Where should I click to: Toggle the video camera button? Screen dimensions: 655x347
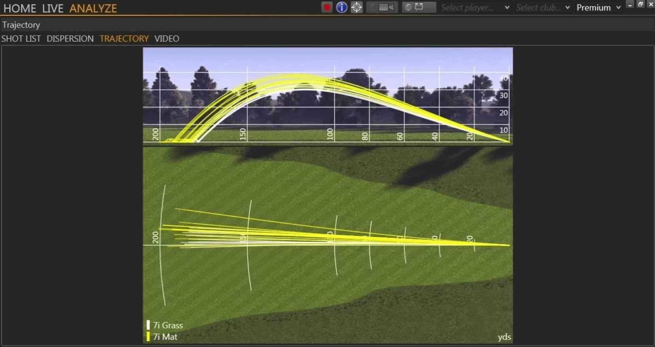tap(382, 7)
